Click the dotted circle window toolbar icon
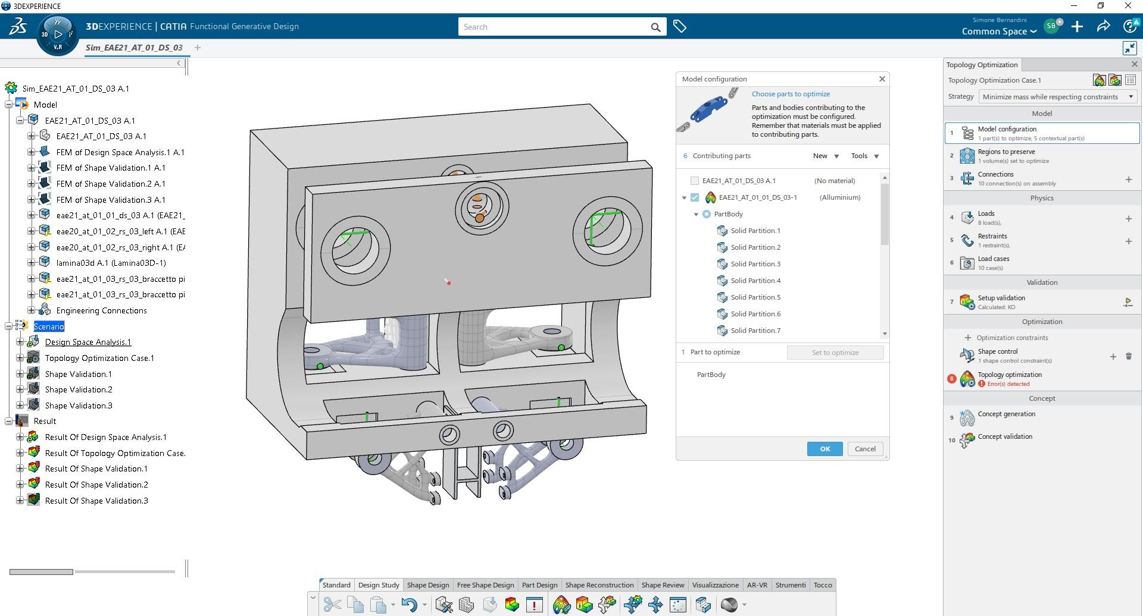1143x616 pixels. (678, 605)
